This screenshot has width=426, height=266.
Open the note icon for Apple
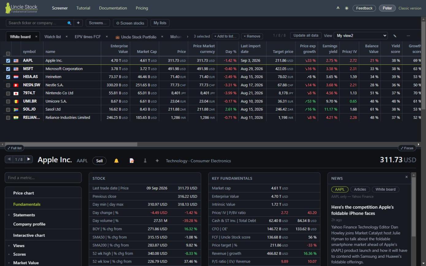(132, 161)
